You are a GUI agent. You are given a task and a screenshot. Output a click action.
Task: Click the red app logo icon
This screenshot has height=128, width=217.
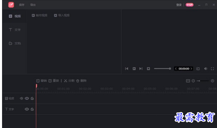coord(11,5)
